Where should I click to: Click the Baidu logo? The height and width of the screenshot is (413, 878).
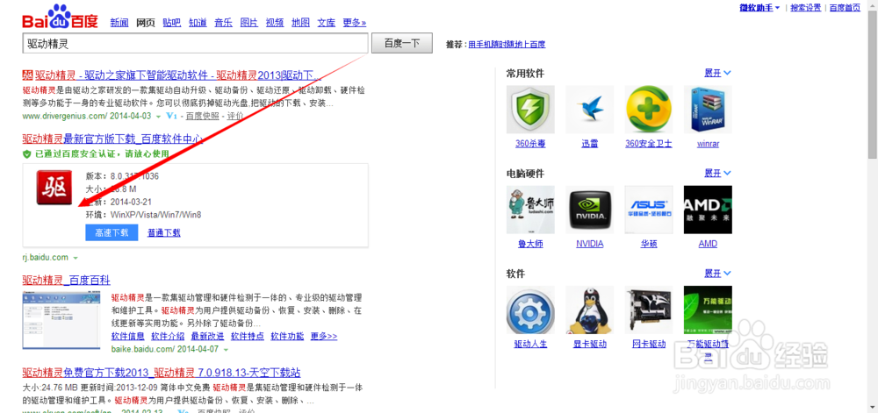60,18
